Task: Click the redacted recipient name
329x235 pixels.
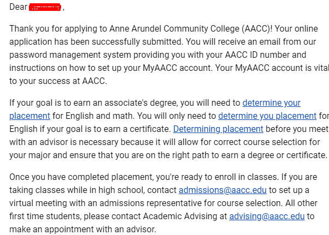Action: 45,8
